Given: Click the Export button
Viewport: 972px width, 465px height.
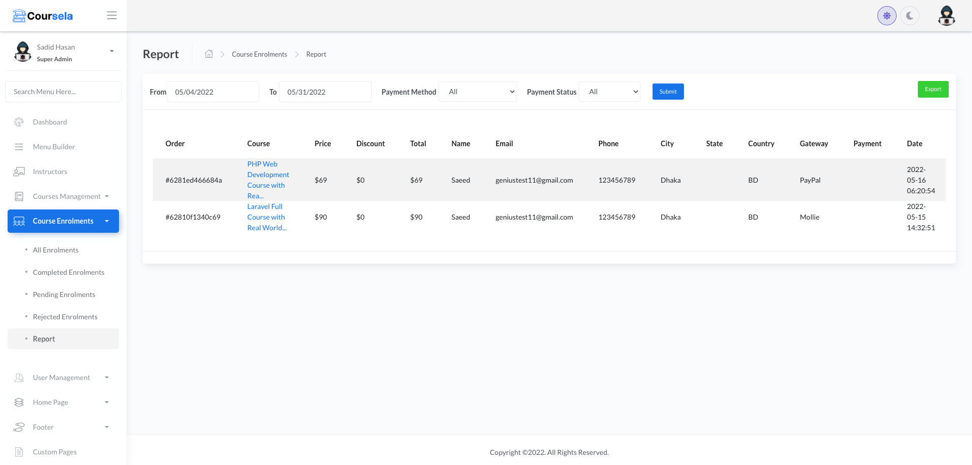Looking at the screenshot, I should (933, 89).
